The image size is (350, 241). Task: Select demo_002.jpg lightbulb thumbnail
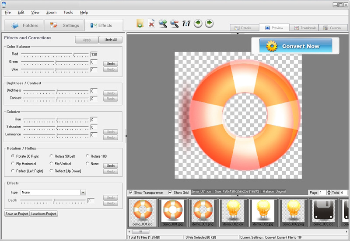pyautogui.click(x=263, y=213)
